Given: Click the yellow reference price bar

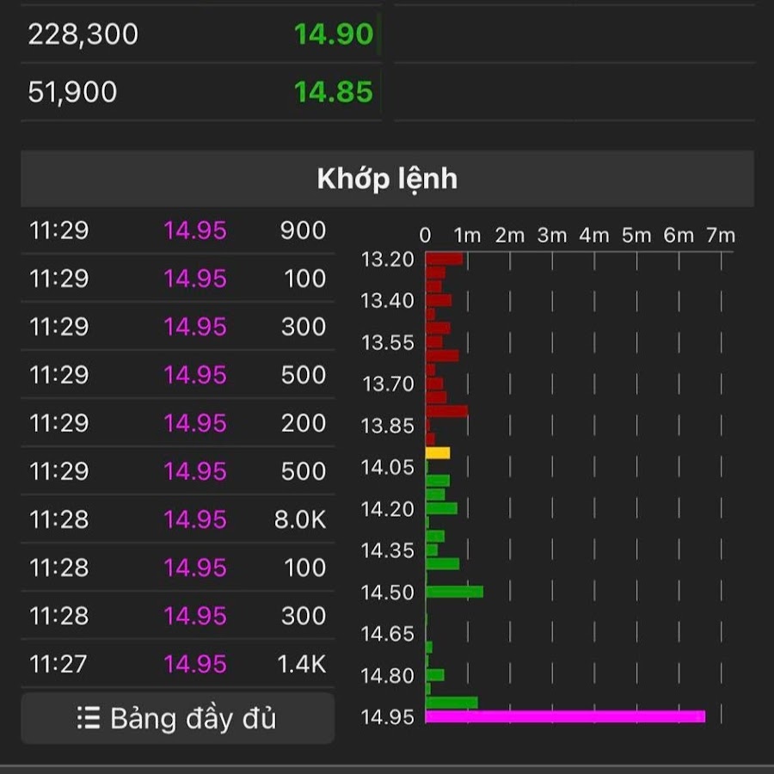Looking at the screenshot, I should coord(437,453).
